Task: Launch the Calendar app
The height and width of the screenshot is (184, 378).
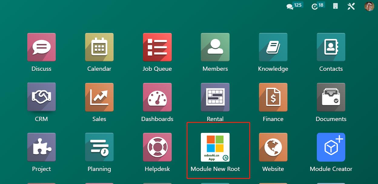Action: click(99, 47)
